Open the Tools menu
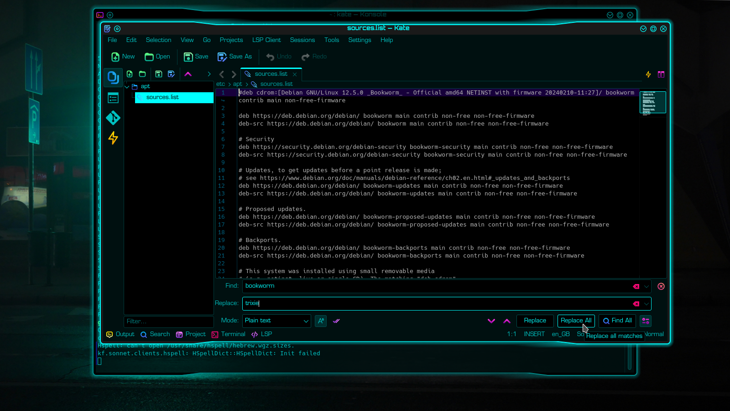The width and height of the screenshot is (730, 411). click(x=332, y=40)
